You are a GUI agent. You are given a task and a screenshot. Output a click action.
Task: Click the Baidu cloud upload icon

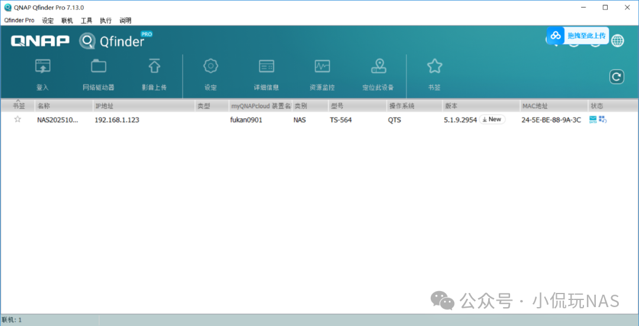pyautogui.click(x=556, y=36)
